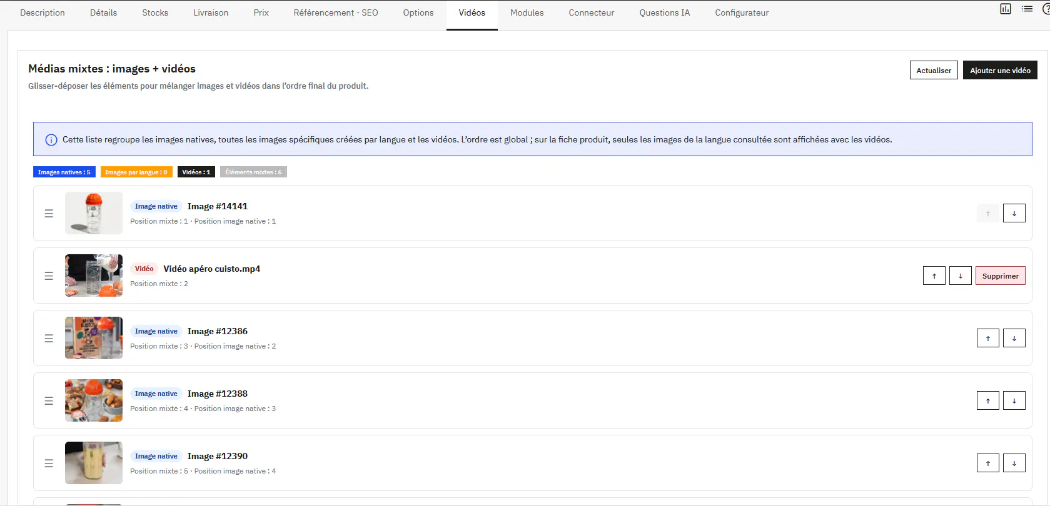Go to the Connecteur tab
This screenshot has width=1050, height=506.
592,12
